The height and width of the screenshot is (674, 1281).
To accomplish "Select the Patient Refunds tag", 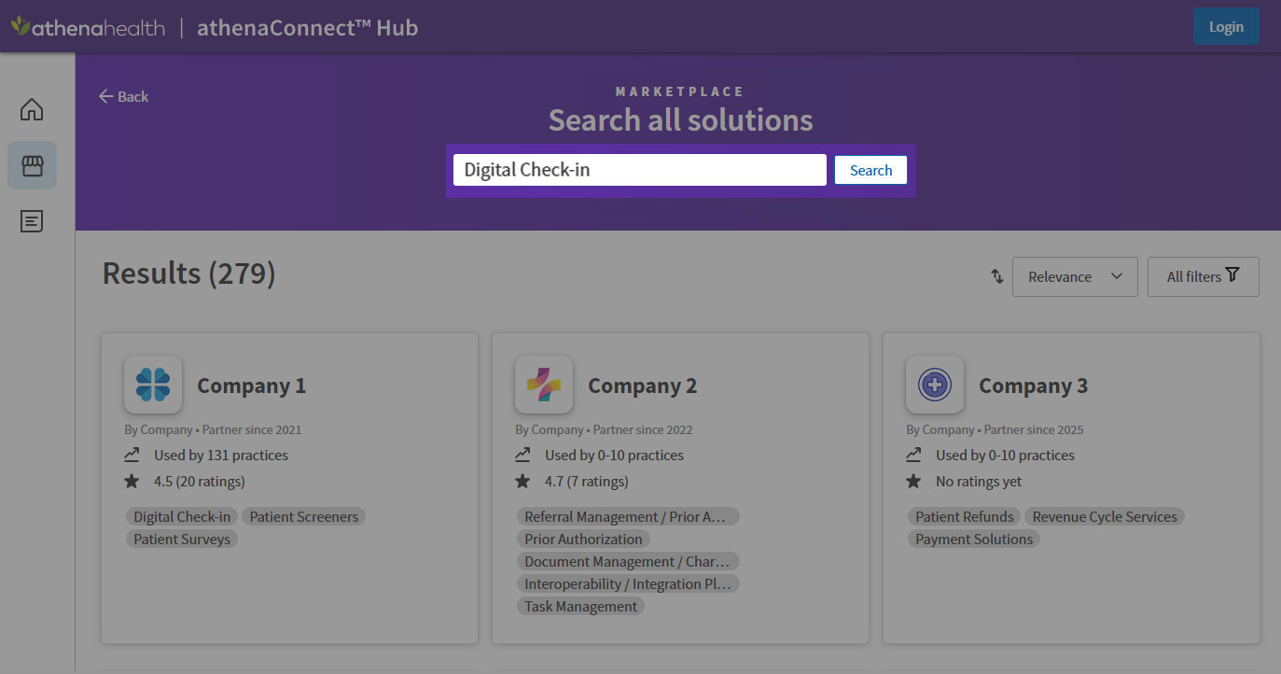I will tap(965, 516).
